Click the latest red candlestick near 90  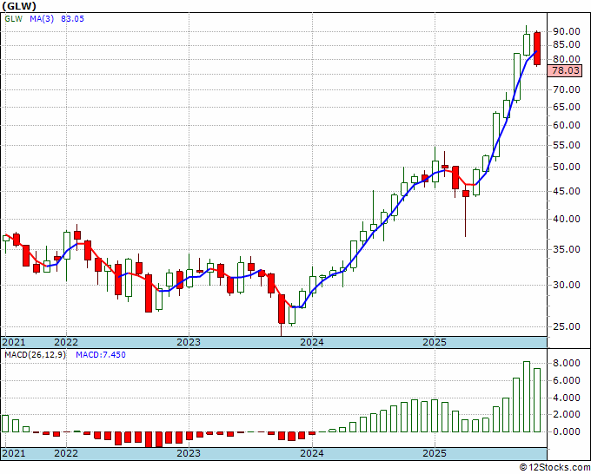pyautogui.click(x=537, y=49)
